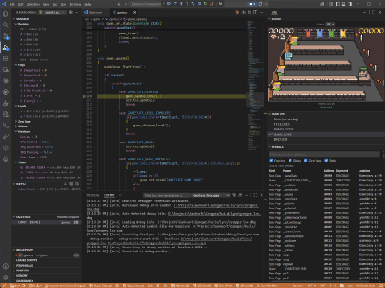
Task: Open debug launch configuration gear icon
Action: tap(70, 12)
